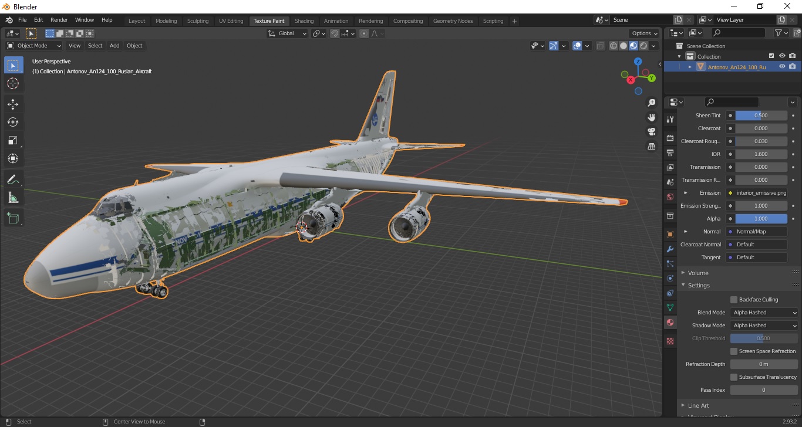Toggle X-ray mode in viewport header
802x427 pixels.
(600, 46)
